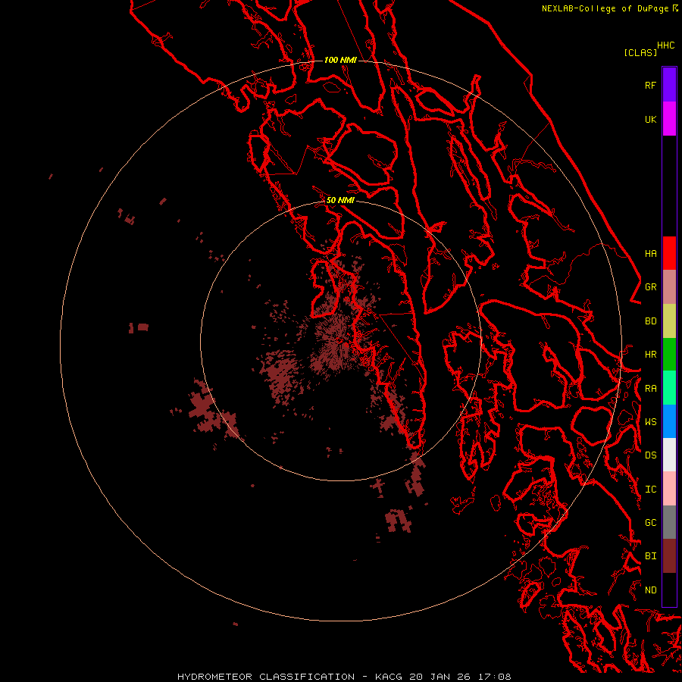Screen dimensions: 682x682
Task: Select the BD yellow legend swatch
Action: (669, 321)
